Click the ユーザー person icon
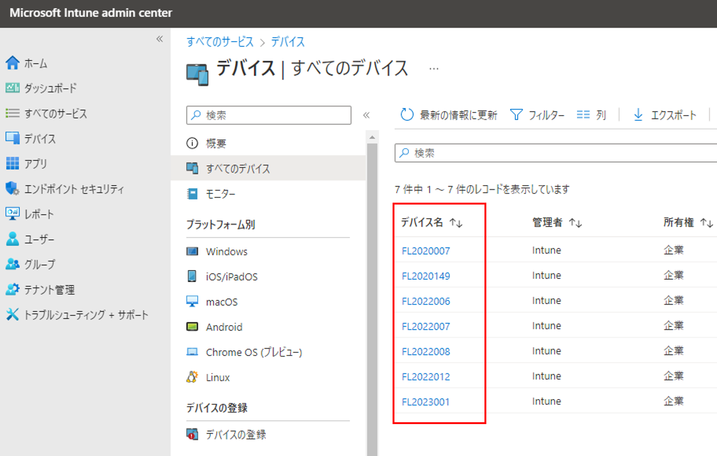The height and width of the screenshot is (456, 717). 13,239
